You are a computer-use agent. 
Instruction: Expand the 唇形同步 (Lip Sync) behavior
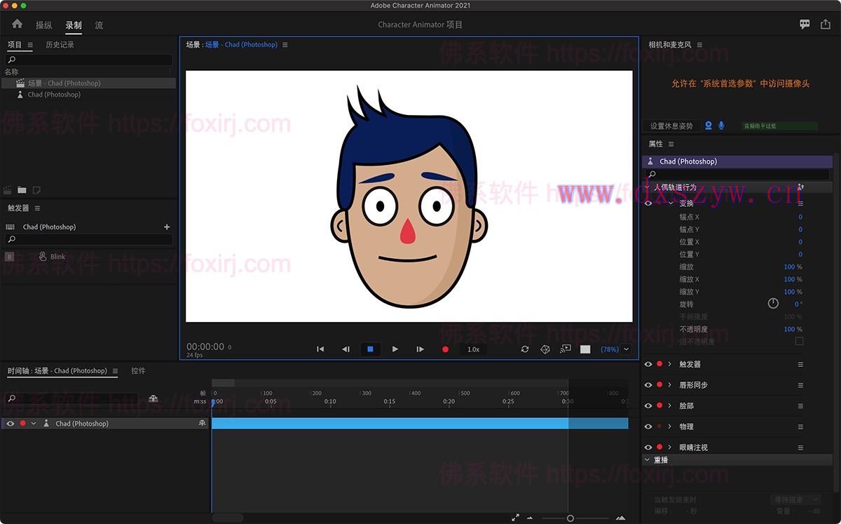[x=670, y=385]
